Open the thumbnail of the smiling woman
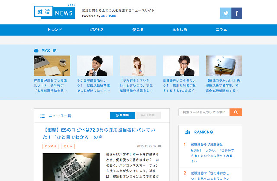277x181 pixels. click(138, 66)
